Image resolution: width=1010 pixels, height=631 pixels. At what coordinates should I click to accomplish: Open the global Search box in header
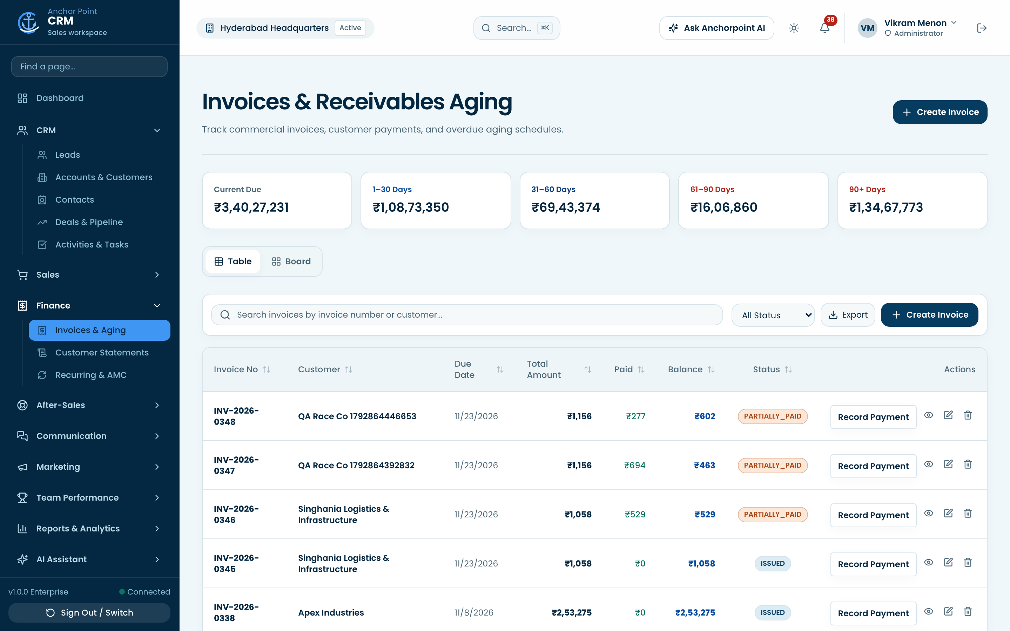point(517,28)
